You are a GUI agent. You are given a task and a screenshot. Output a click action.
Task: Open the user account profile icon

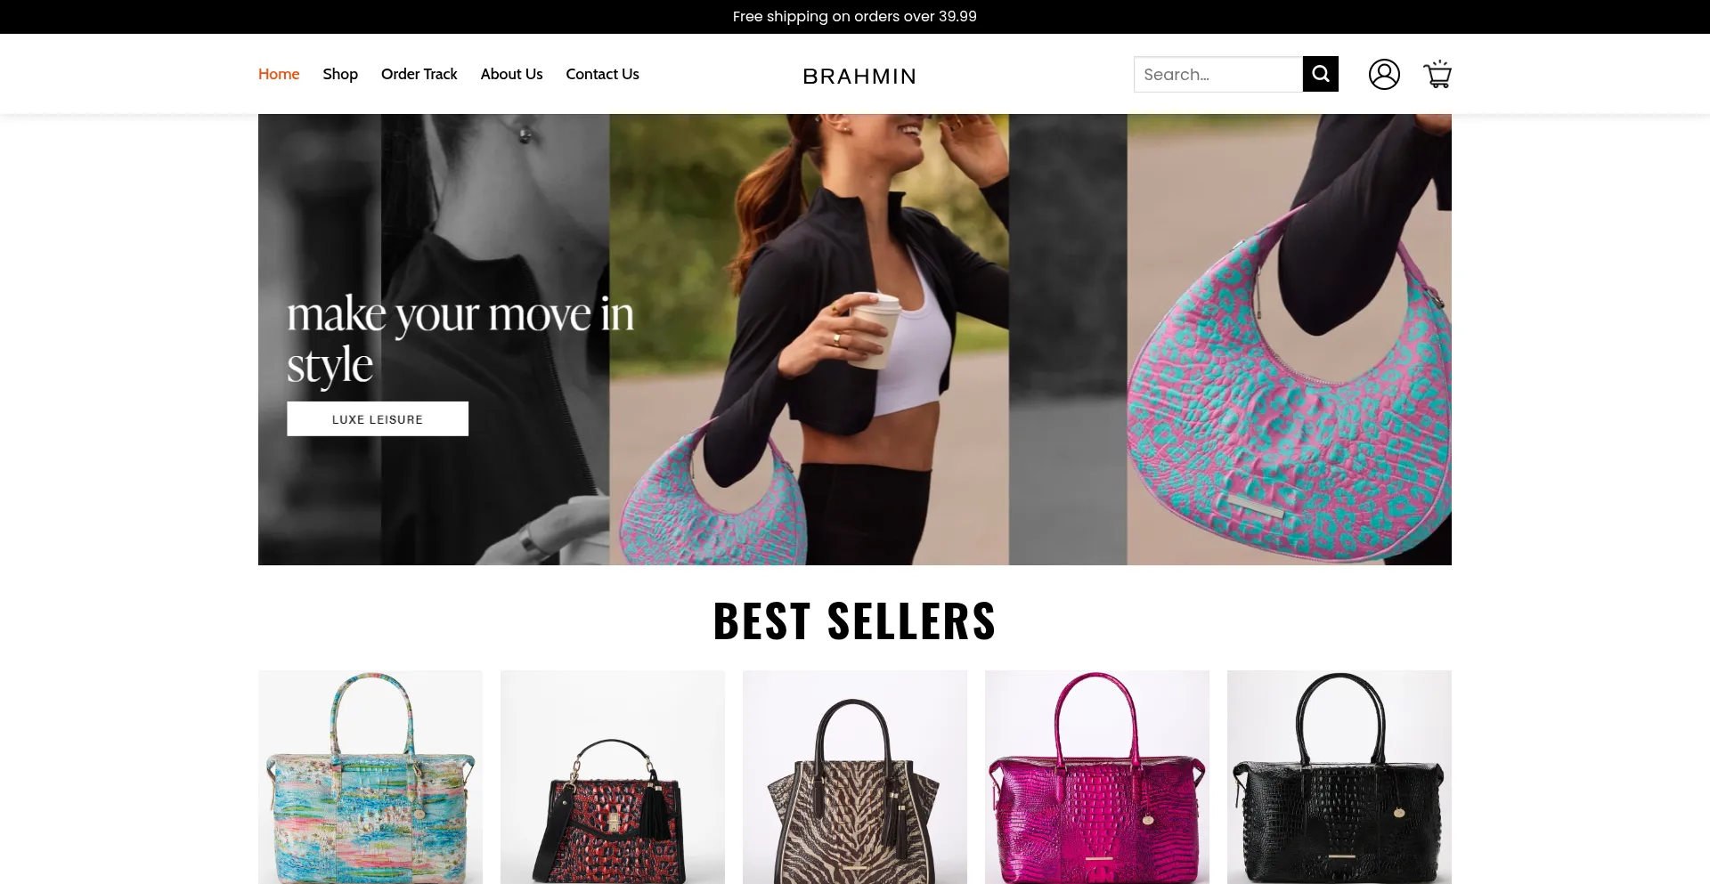click(x=1384, y=74)
